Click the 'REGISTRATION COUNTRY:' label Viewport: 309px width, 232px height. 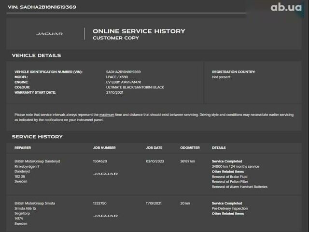click(x=234, y=72)
